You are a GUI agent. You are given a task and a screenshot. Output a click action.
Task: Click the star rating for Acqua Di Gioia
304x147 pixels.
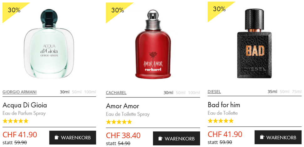15,121
